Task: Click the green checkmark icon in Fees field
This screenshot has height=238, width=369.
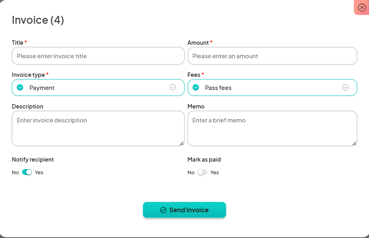Action: pos(196,87)
